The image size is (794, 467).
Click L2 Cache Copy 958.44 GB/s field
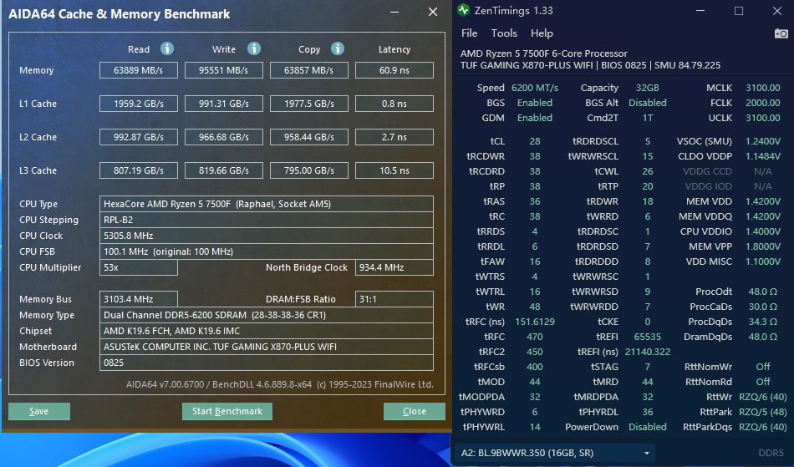(309, 137)
